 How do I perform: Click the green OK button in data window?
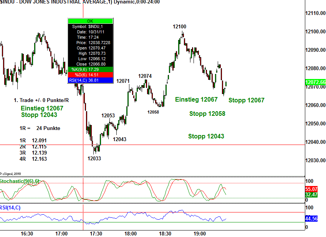(90, 21)
